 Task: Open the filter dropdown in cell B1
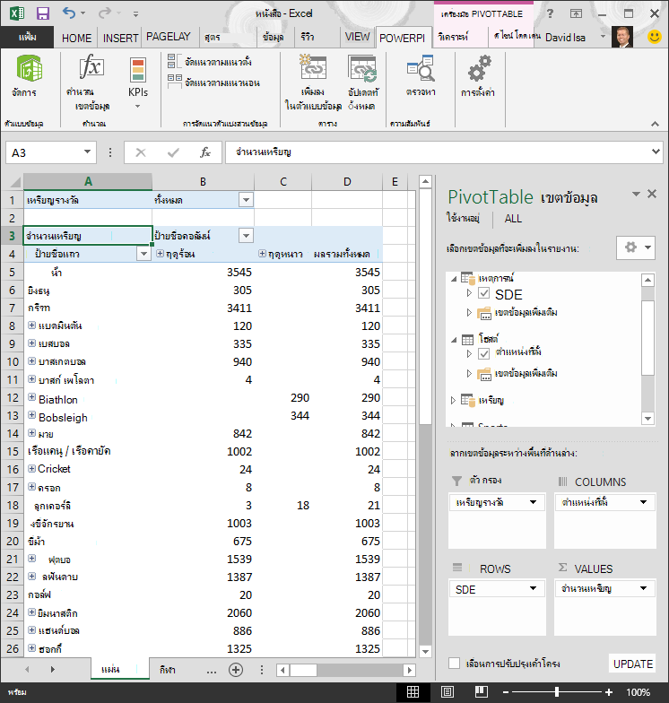click(x=246, y=200)
